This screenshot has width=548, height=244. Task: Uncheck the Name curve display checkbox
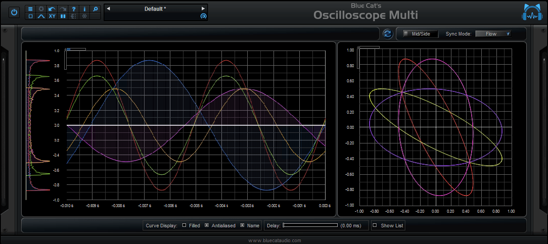(242, 225)
